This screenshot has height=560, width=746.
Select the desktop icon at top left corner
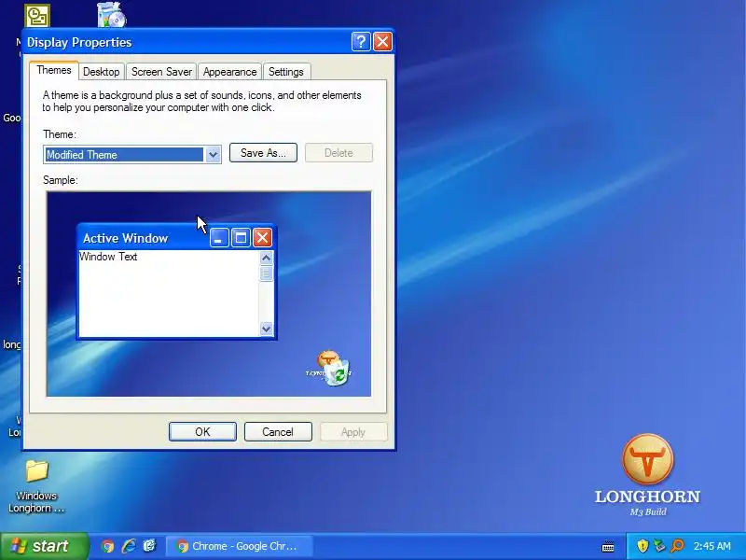36,16
